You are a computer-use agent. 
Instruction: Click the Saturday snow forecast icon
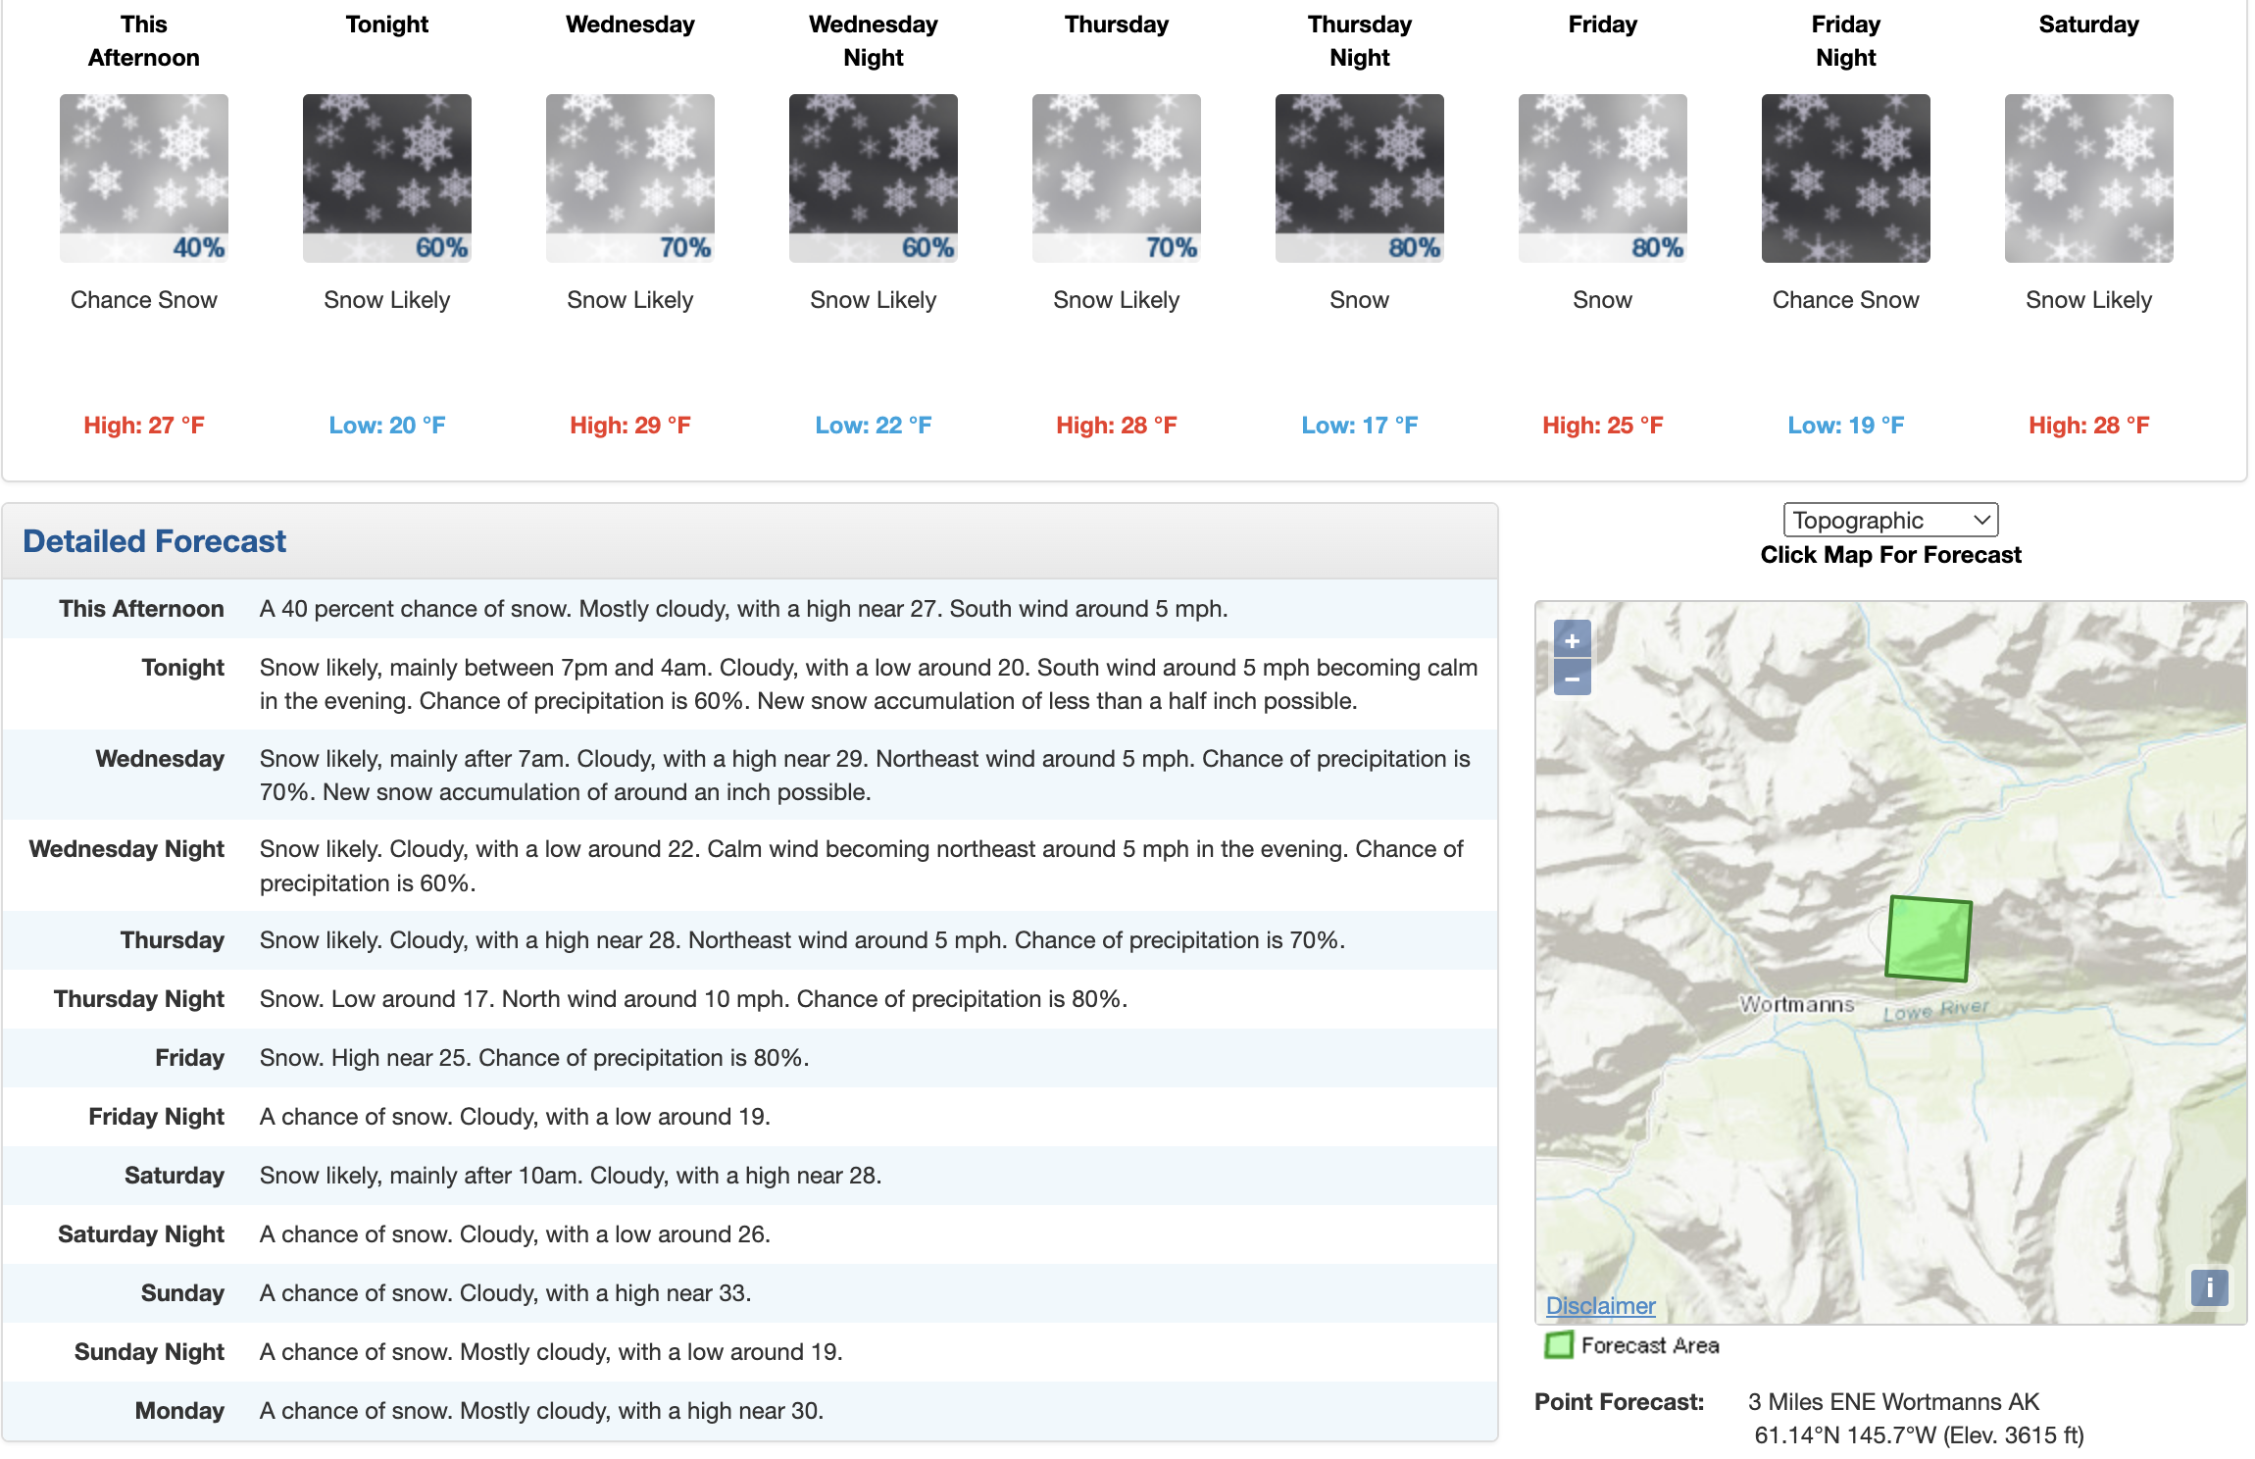click(x=2089, y=178)
